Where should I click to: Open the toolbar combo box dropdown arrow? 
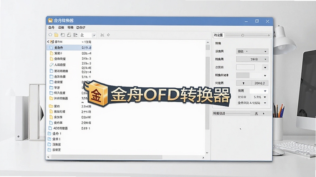click(94, 35)
